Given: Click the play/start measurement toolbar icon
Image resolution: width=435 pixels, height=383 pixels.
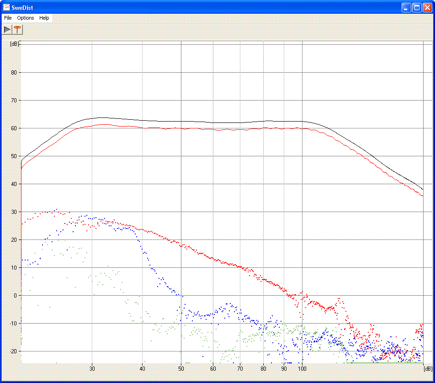Looking at the screenshot, I should tap(7, 29).
